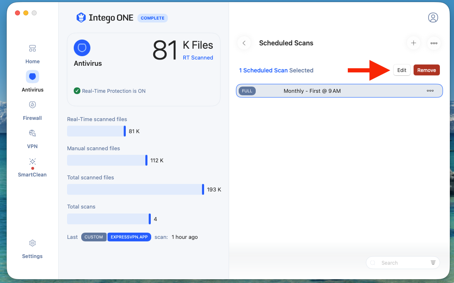Image resolution: width=454 pixels, height=283 pixels.
Task: Go to the VPN section
Action: pos(32,139)
